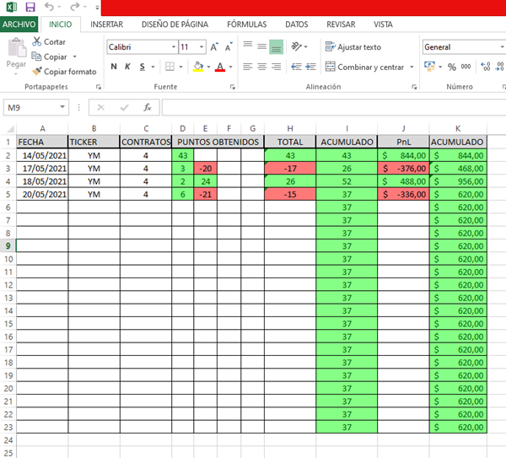Click the text orientation icon
The height and width of the screenshot is (458, 506).
[x=296, y=46]
